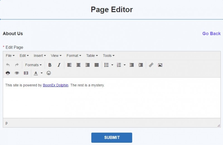Open the Formats dropdown

(33, 65)
